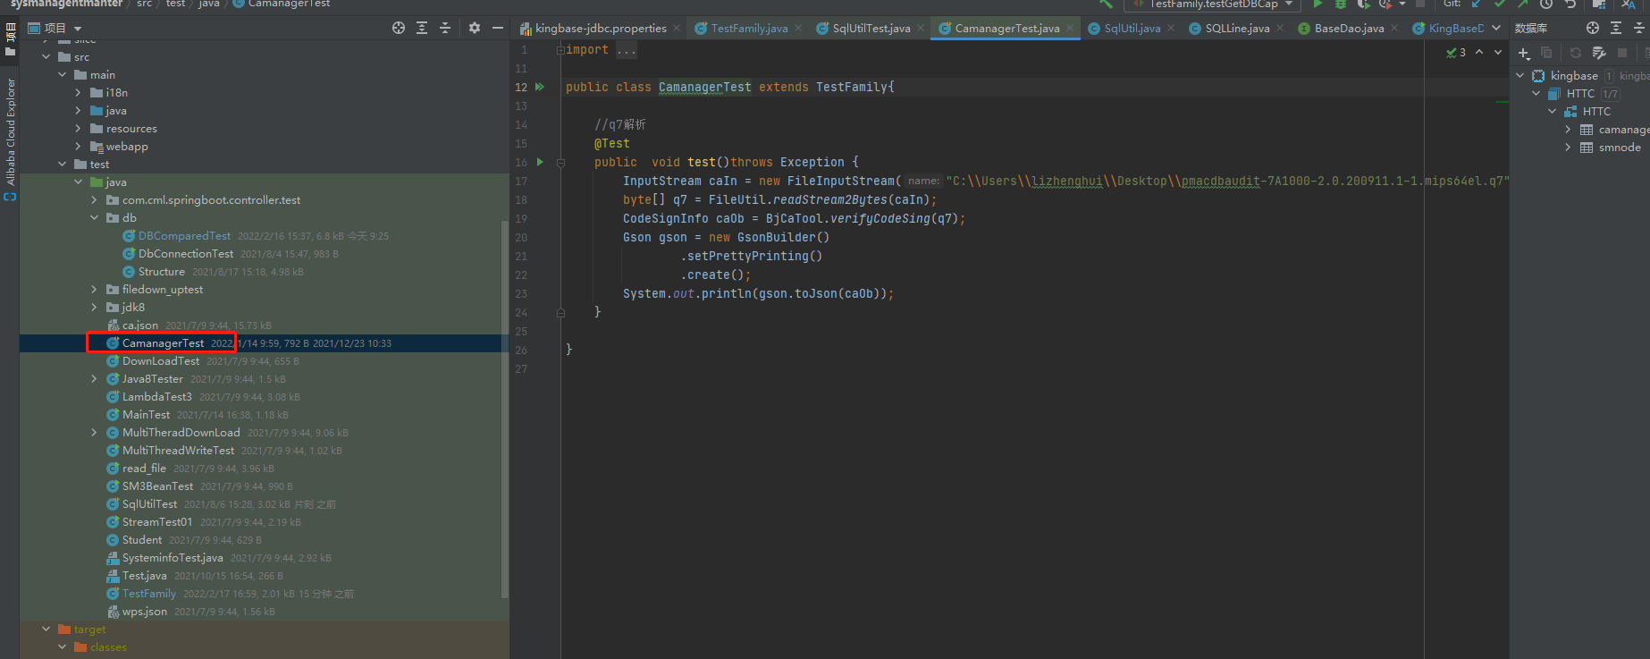The height and width of the screenshot is (659, 1650).
Task: Select DownLoadTest in project tree
Action: coord(161,361)
